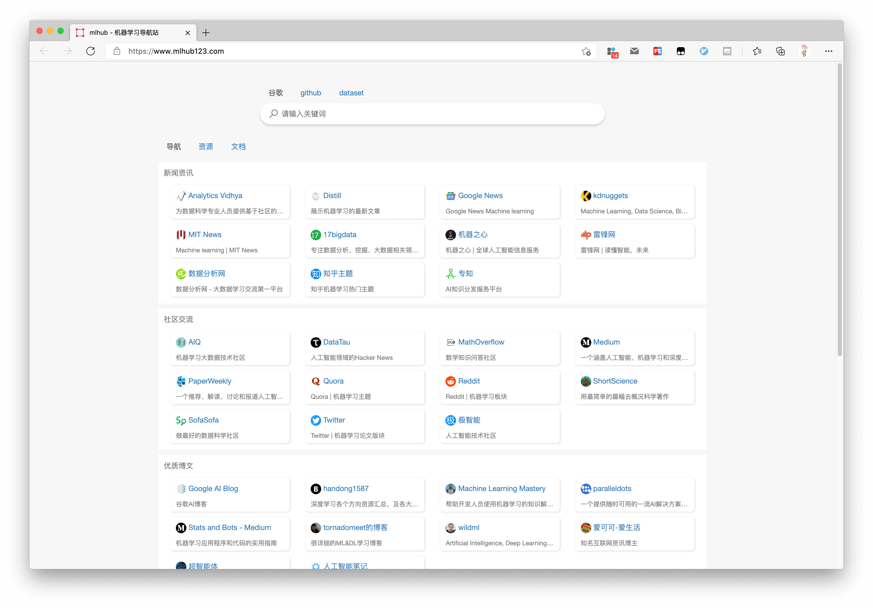Add page to favorites star icon
This screenshot has height=608, width=873.
pyautogui.click(x=586, y=51)
